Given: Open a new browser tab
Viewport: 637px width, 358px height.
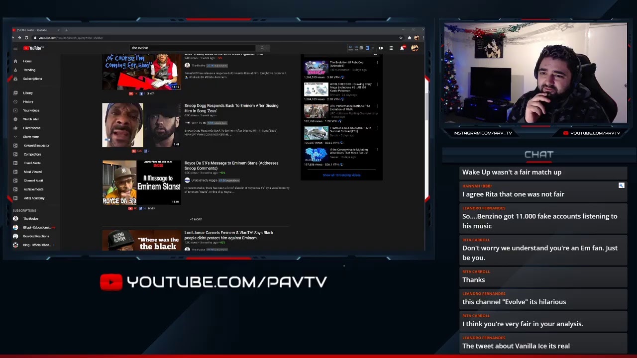Looking at the screenshot, I should point(67,30).
